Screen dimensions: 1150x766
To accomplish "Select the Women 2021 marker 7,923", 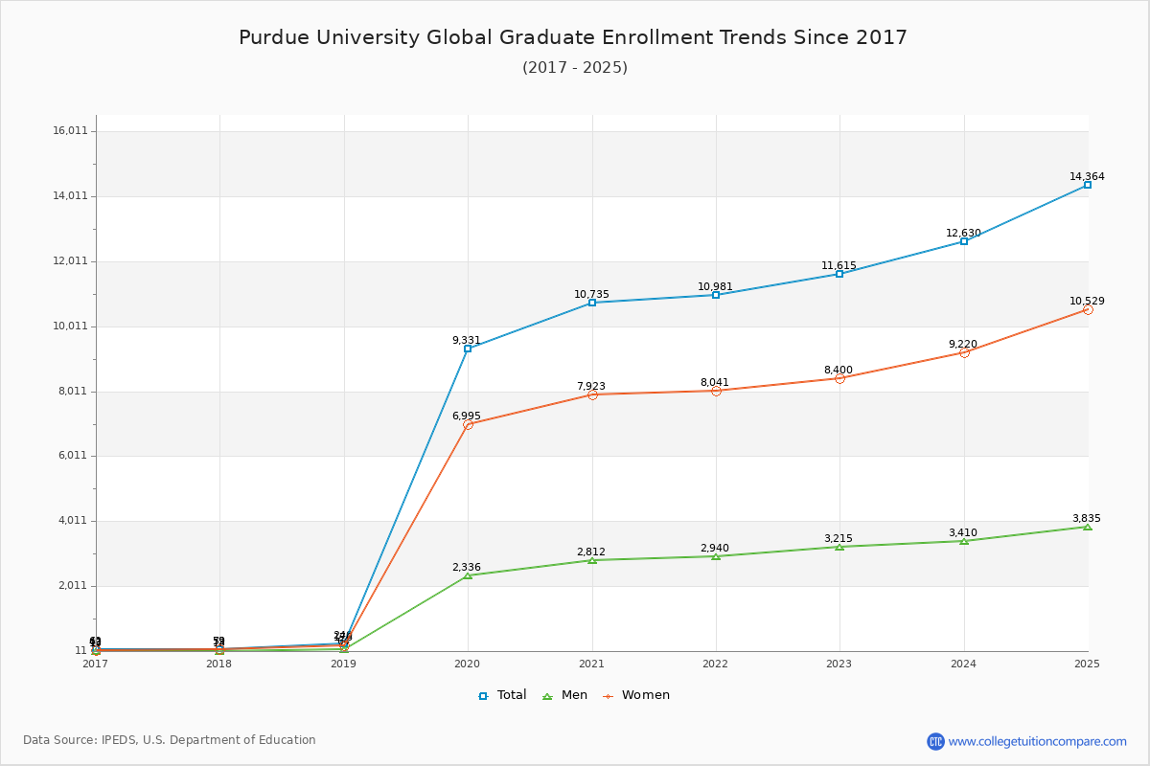I will tap(592, 394).
